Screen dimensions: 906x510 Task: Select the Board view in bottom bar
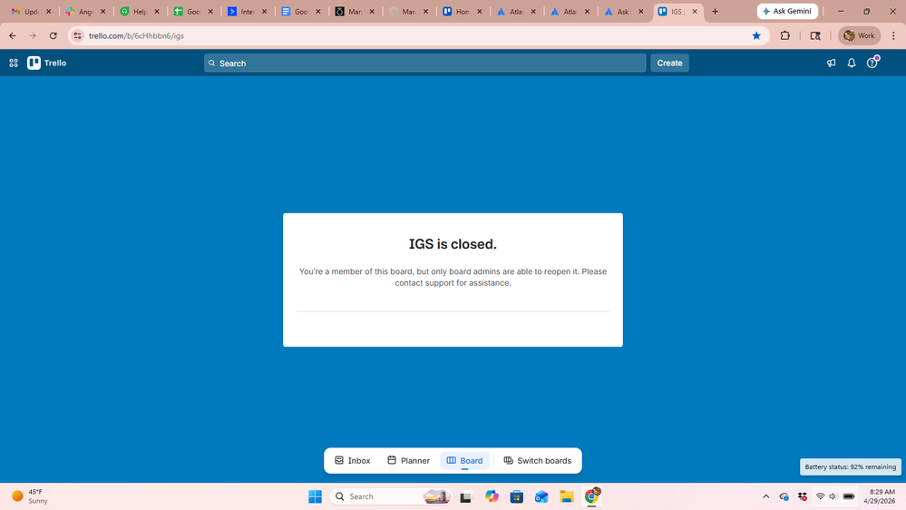(x=464, y=460)
